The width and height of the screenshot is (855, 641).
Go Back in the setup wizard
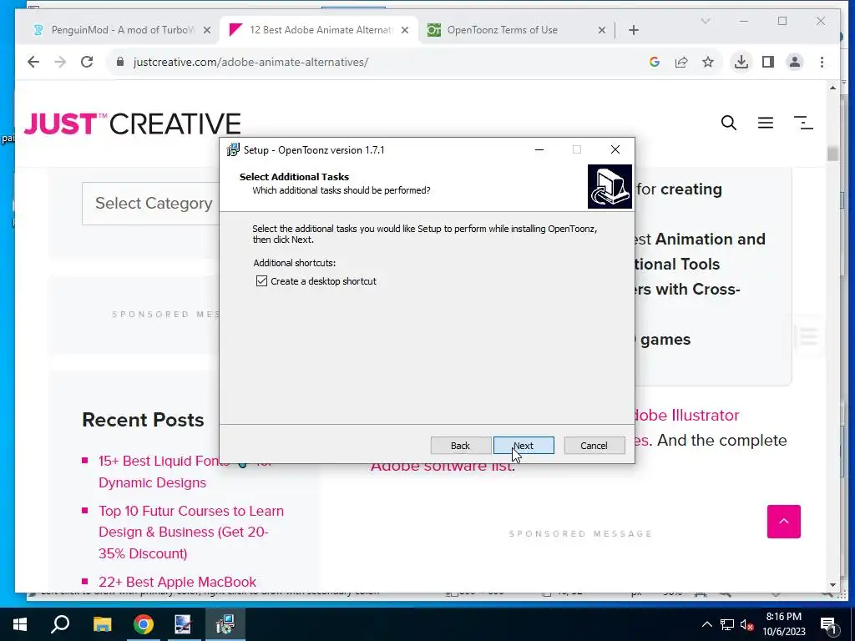[460, 446]
